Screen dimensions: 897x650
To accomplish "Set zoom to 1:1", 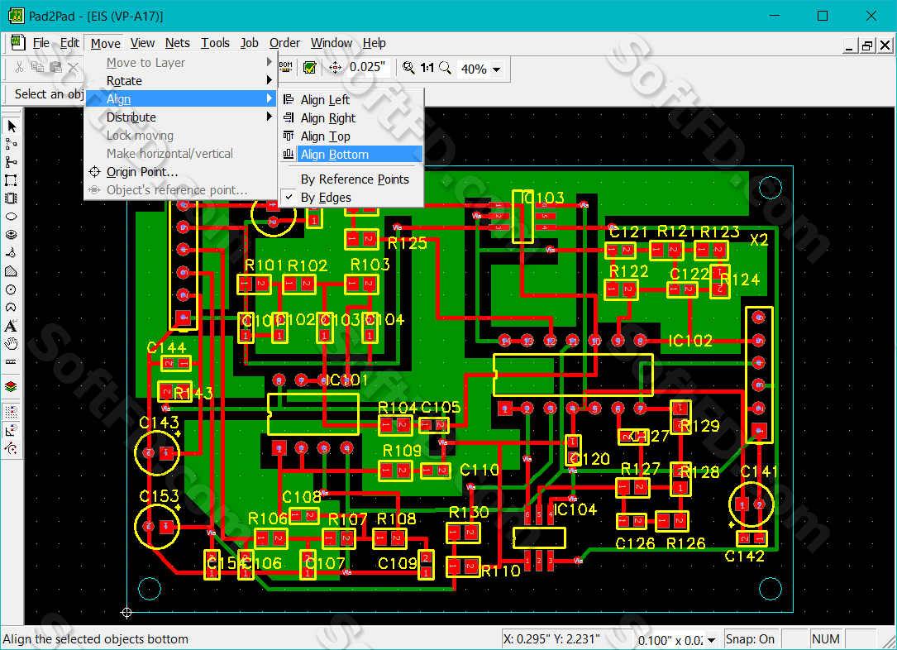I will pos(427,68).
